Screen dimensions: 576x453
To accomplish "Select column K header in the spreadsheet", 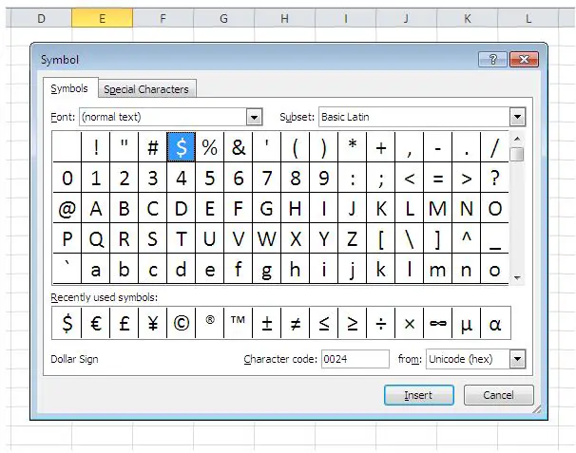I will (x=467, y=18).
